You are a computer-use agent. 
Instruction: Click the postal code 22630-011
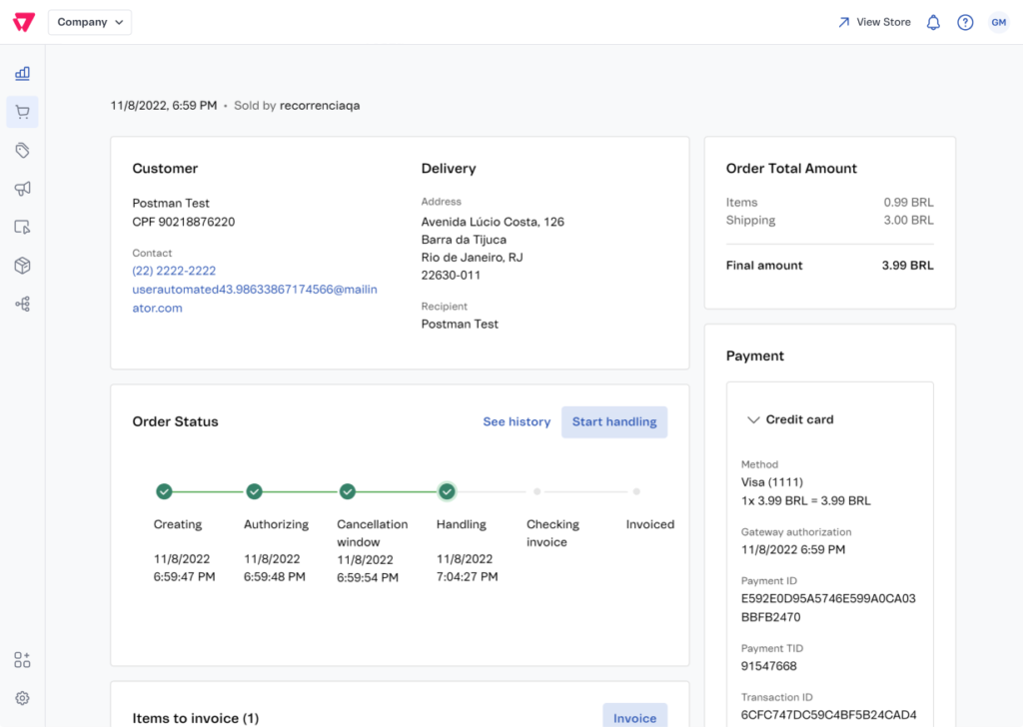(451, 276)
